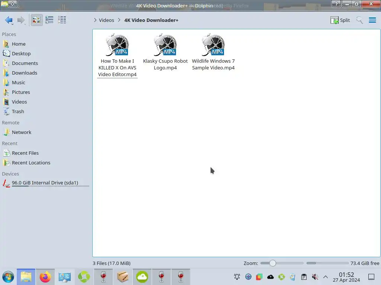Click the 73.4 GiB free label
Screen dimensions: 381x285
[x=365, y=263]
